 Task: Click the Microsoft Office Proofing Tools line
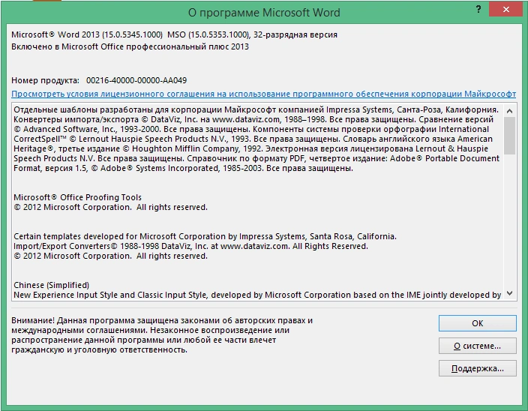pyautogui.click(x=77, y=197)
